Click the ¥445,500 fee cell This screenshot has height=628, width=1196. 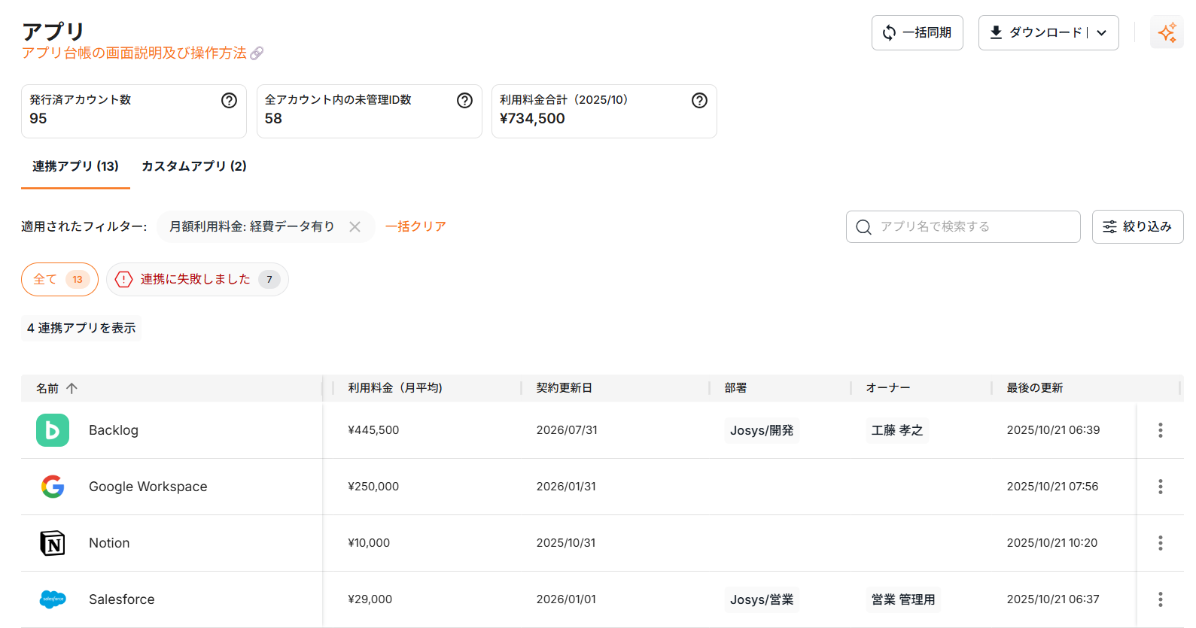(373, 430)
